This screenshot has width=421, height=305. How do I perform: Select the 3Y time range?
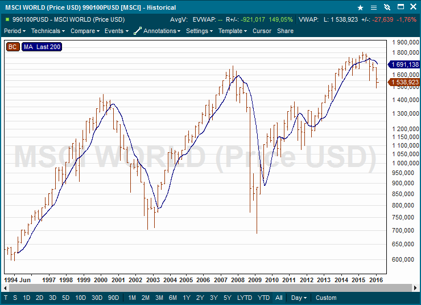coord(214,298)
